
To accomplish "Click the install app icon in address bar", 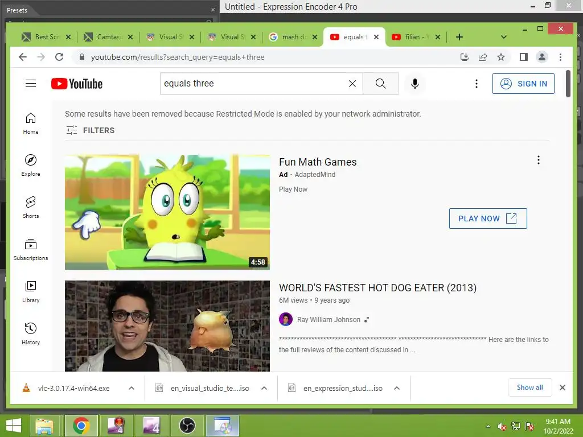I will click(x=465, y=57).
